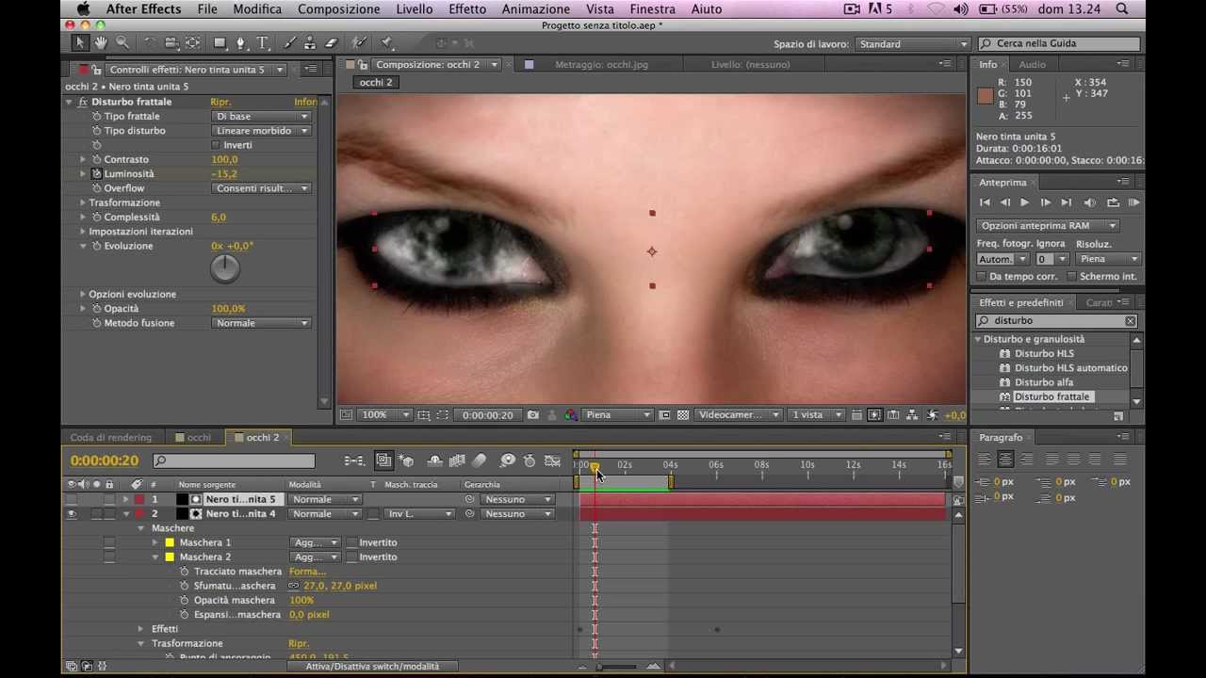
Task: Expand the Trasformazione group in effect controls
Action: pos(83,203)
